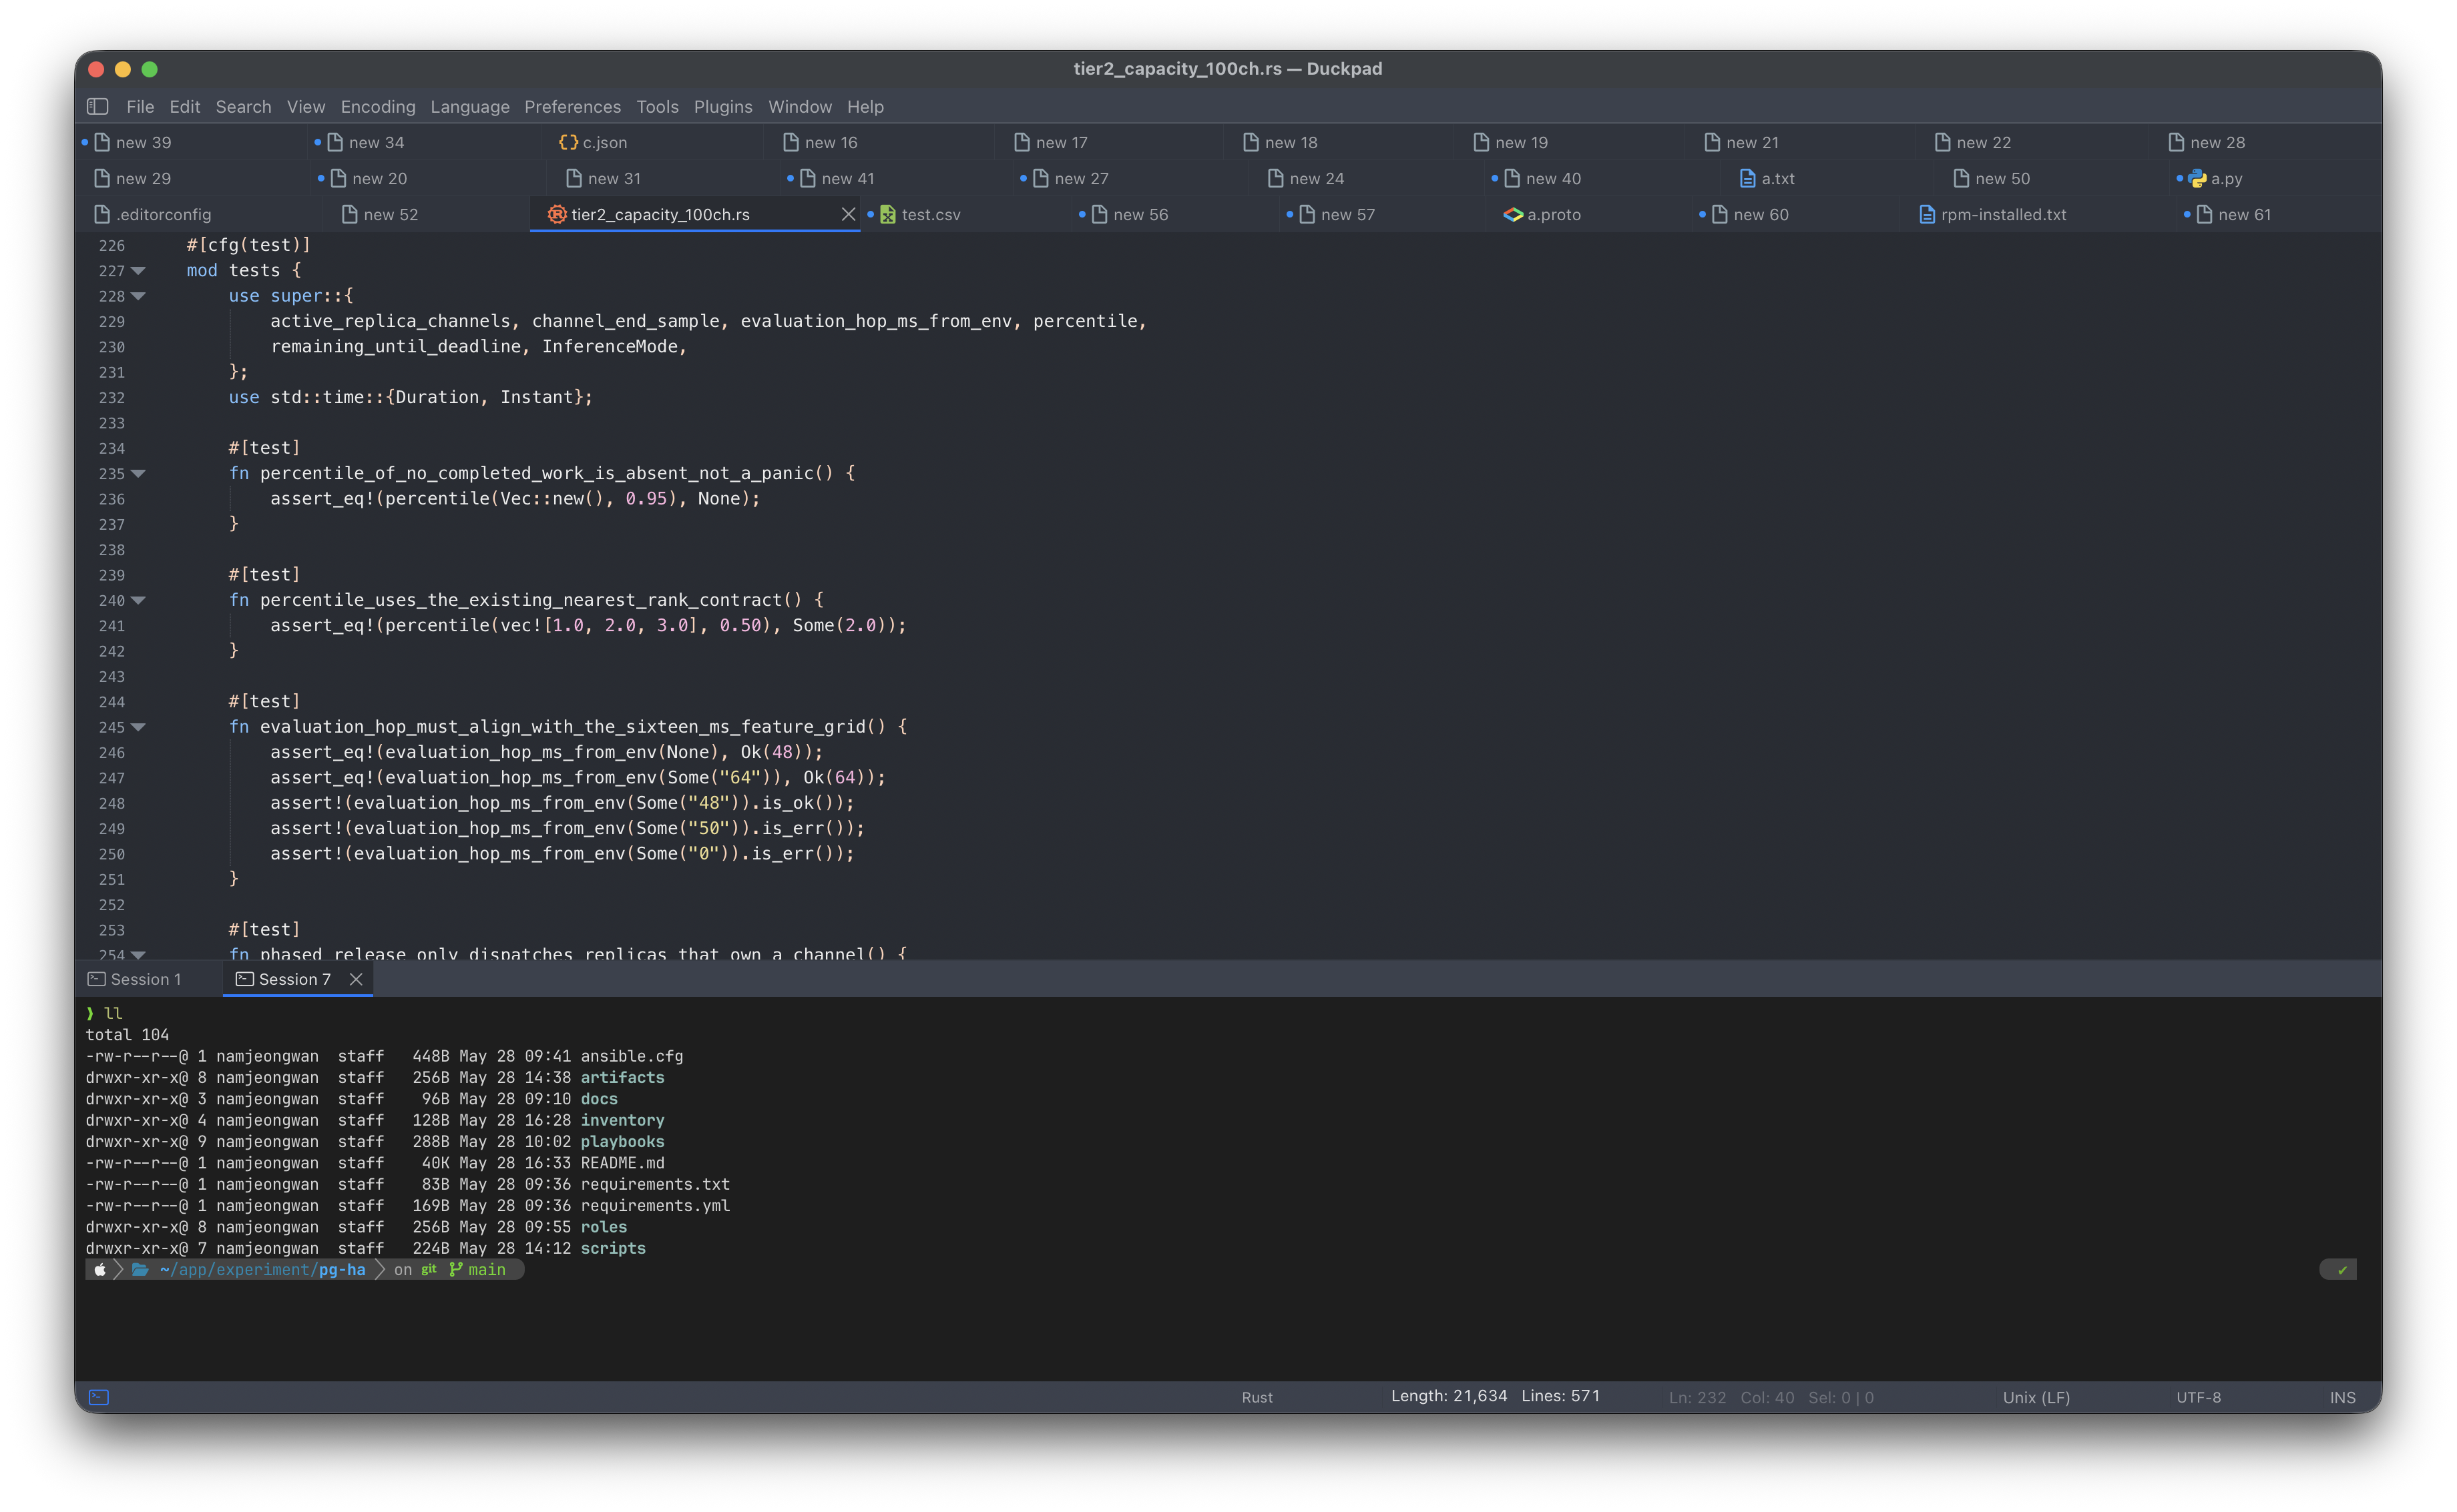Collapse the fold at line 240
This screenshot has height=1512, width=2457.
pos(138,600)
